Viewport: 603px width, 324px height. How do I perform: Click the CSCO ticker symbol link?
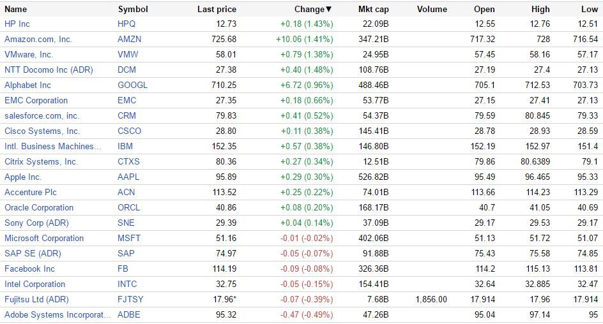pyautogui.click(x=130, y=131)
